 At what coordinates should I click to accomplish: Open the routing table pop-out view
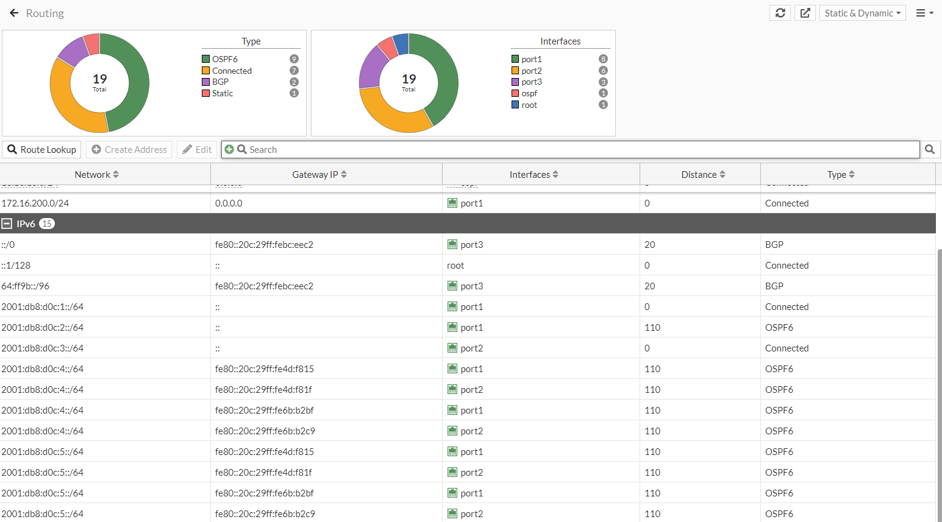[x=805, y=12]
